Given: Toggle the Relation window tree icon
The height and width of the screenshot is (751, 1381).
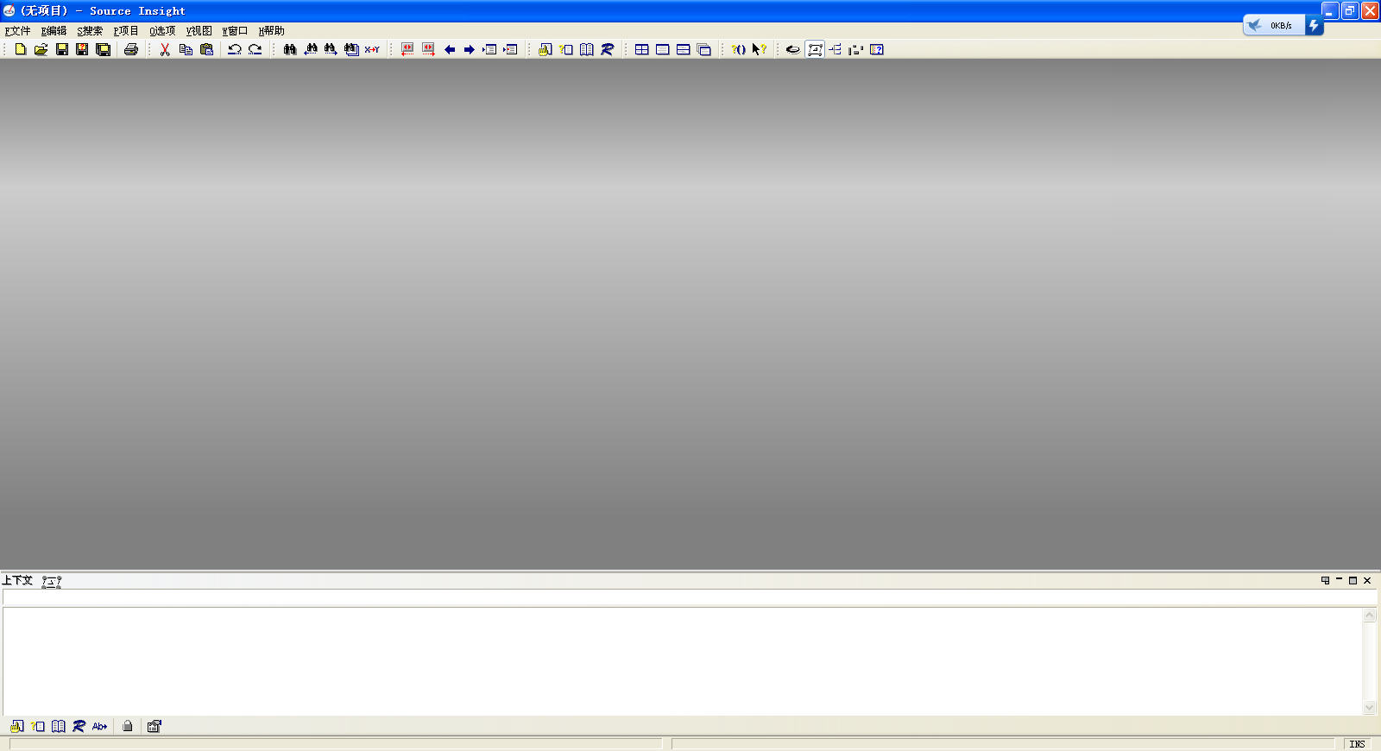Looking at the screenshot, I should click(836, 49).
